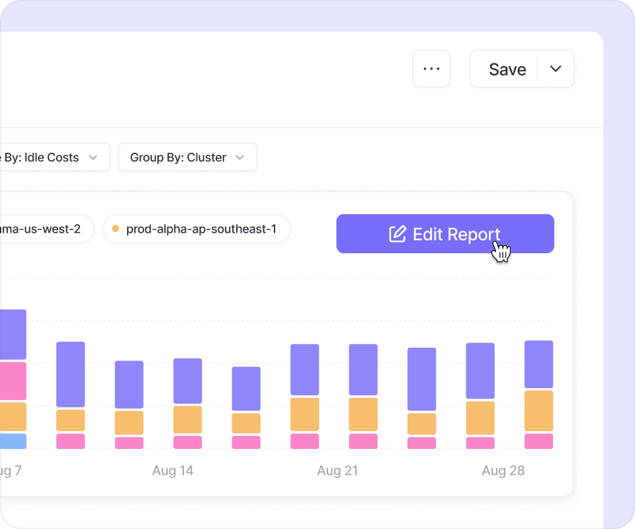This screenshot has width=635, height=529.
Task: Click the chevron beside Idle Costs
Action: [x=93, y=157]
